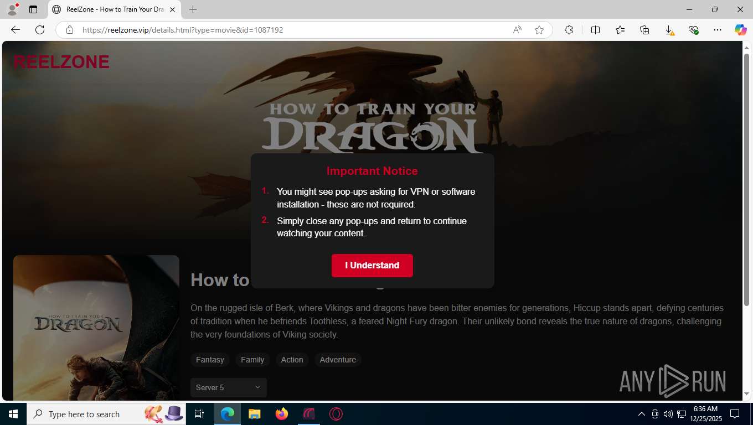Viewport: 753px width, 425px height.
Task: Open network settings tray icon
Action: click(x=682, y=414)
